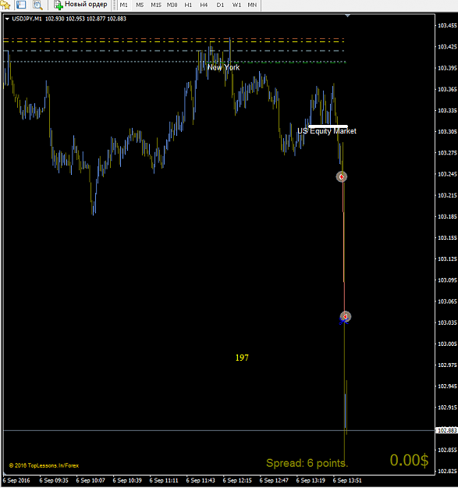Click the New York session label

pos(224,67)
